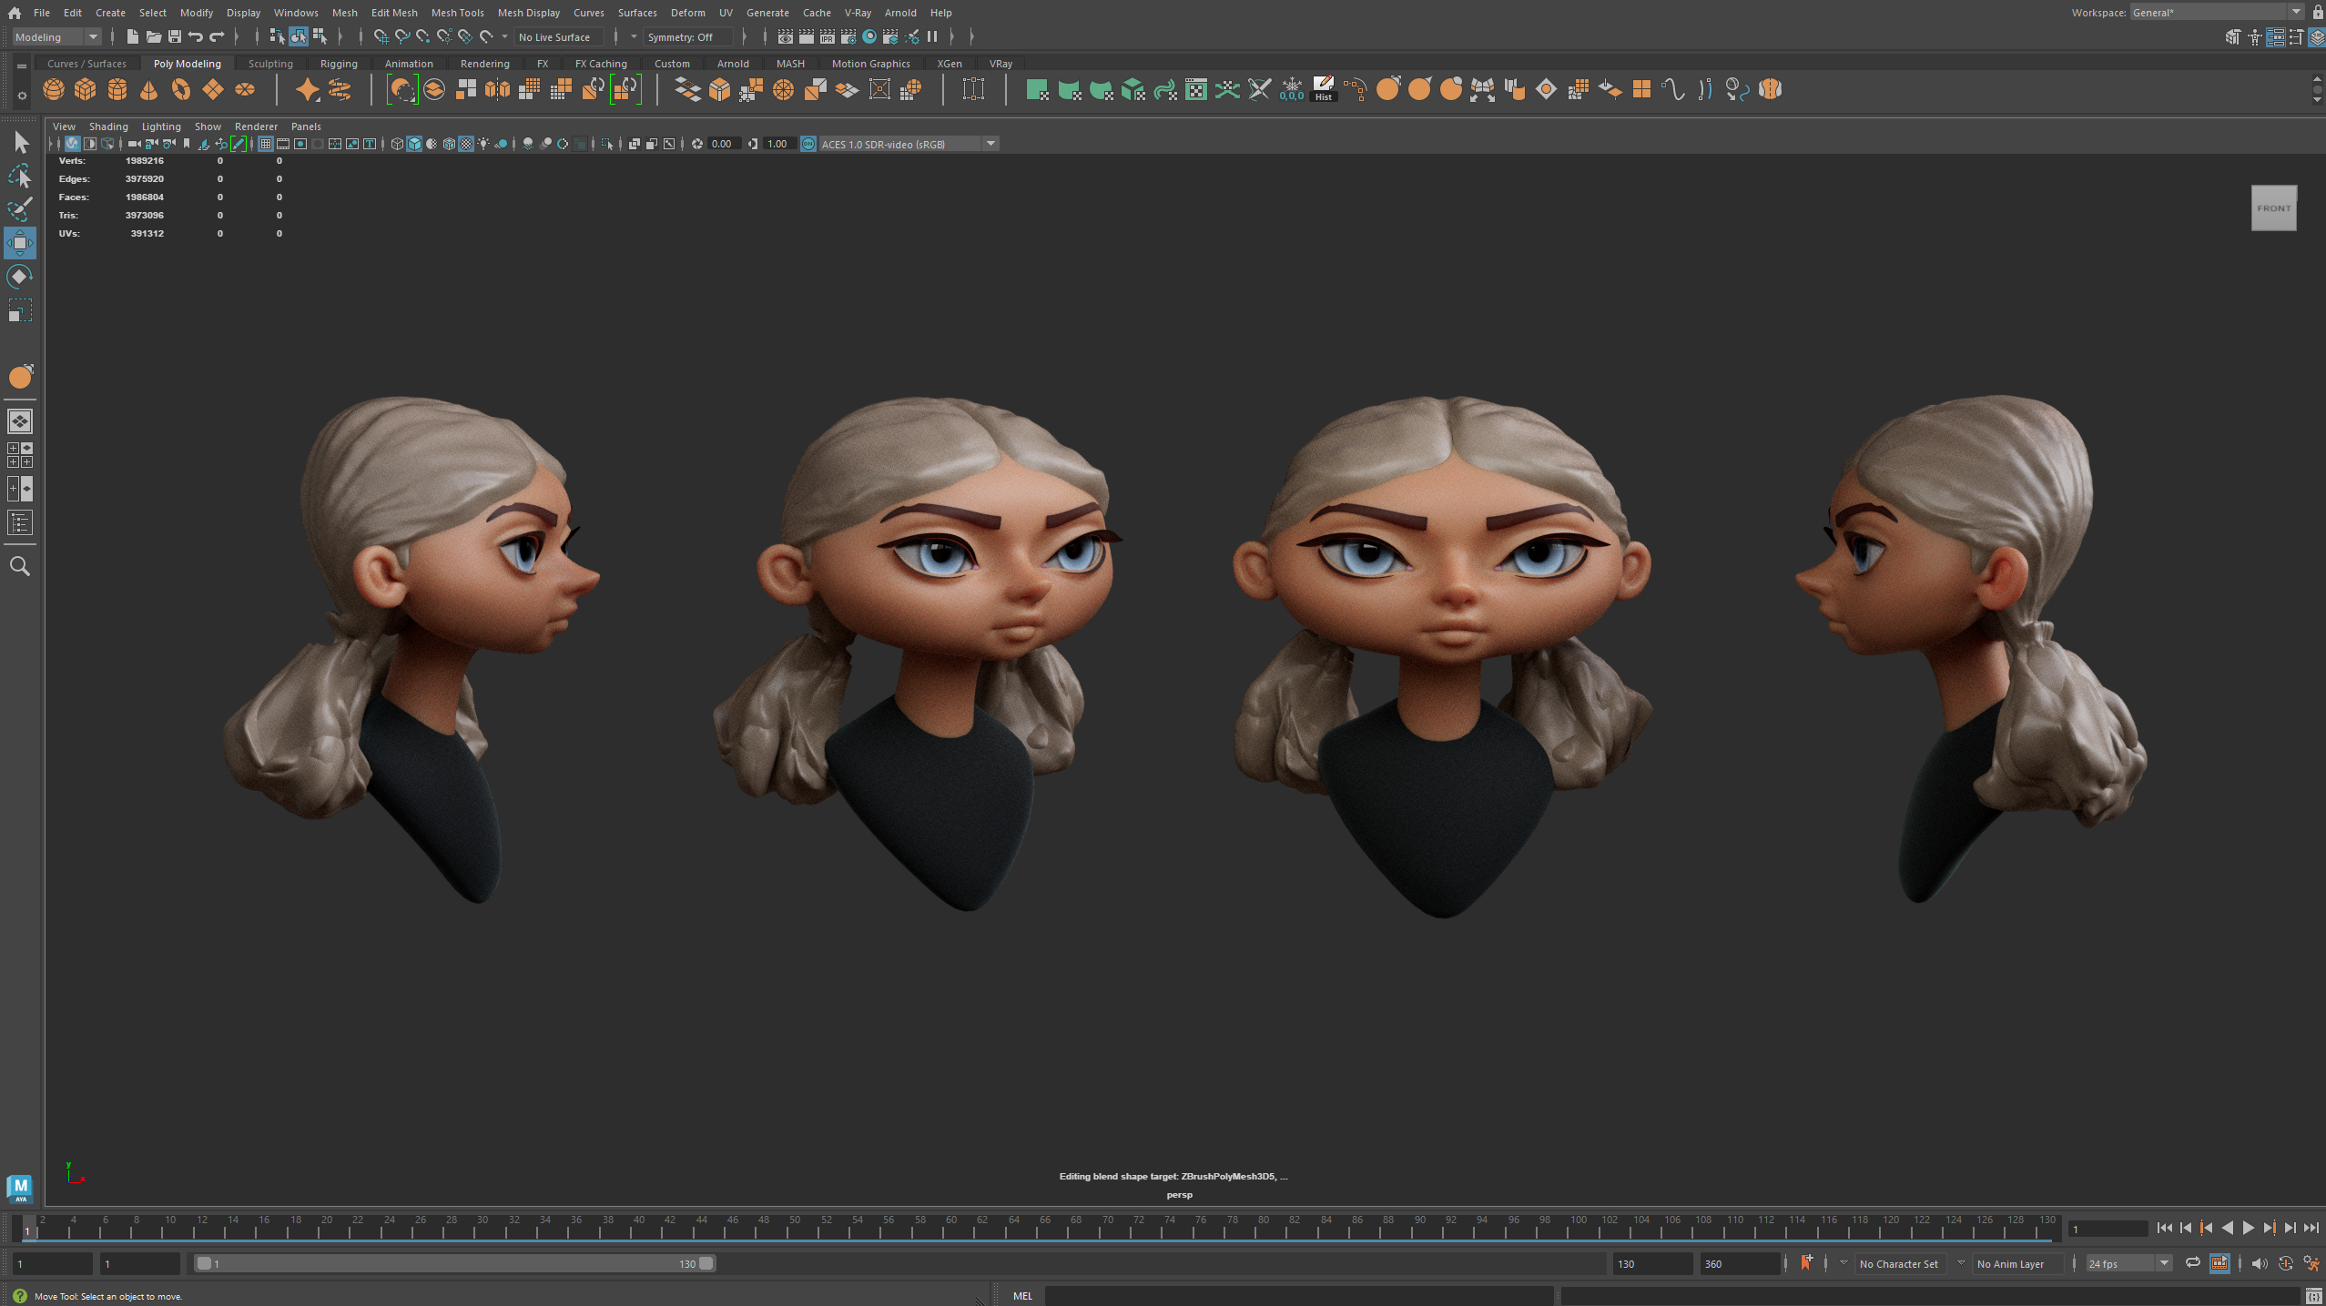
Task: Toggle use all lights bulb in viewport toolbar
Action: (x=483, y=144)
